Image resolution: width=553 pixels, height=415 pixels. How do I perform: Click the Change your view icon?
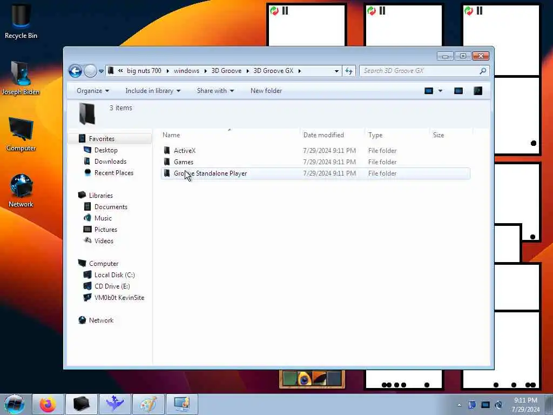click(x=428, y=91)
